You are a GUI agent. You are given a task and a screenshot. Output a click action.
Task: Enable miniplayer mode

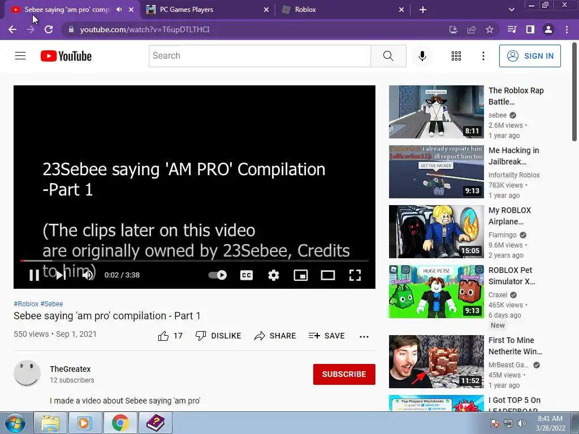tap(301, 275)
